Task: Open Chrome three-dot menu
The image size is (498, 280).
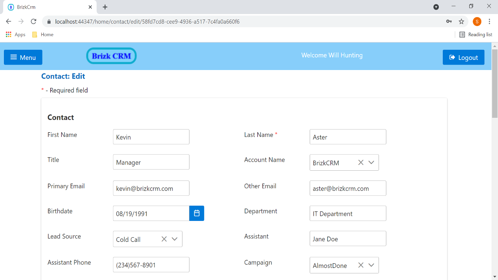Action: [x=489, y=21]
